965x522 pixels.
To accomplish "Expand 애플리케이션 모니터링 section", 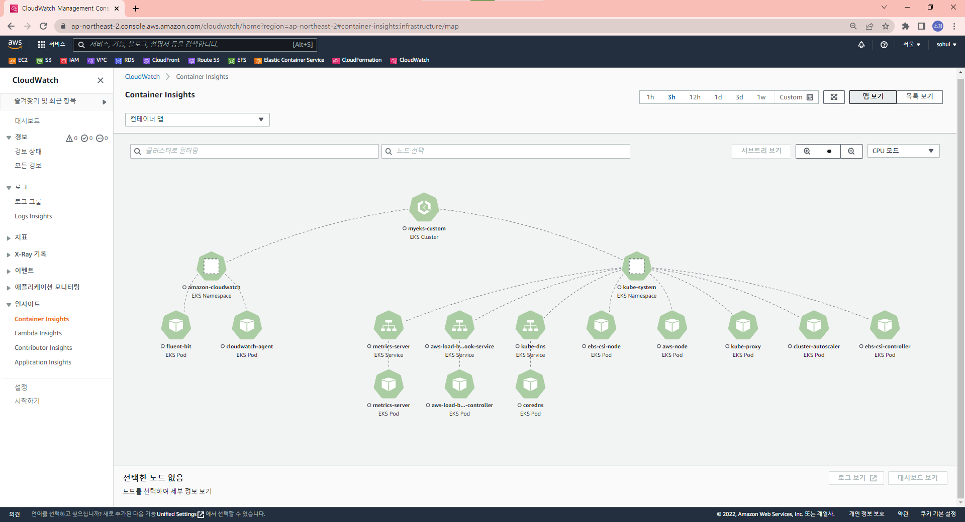I will pos(9,288).
